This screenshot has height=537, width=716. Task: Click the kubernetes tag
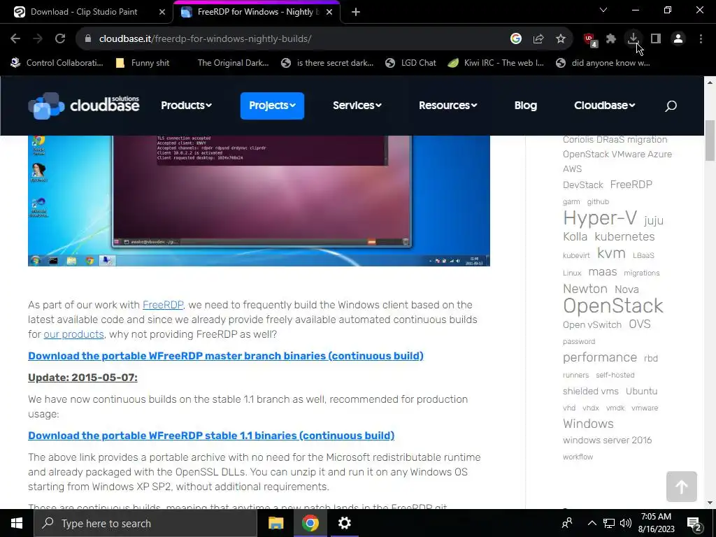tap(624, 236)
